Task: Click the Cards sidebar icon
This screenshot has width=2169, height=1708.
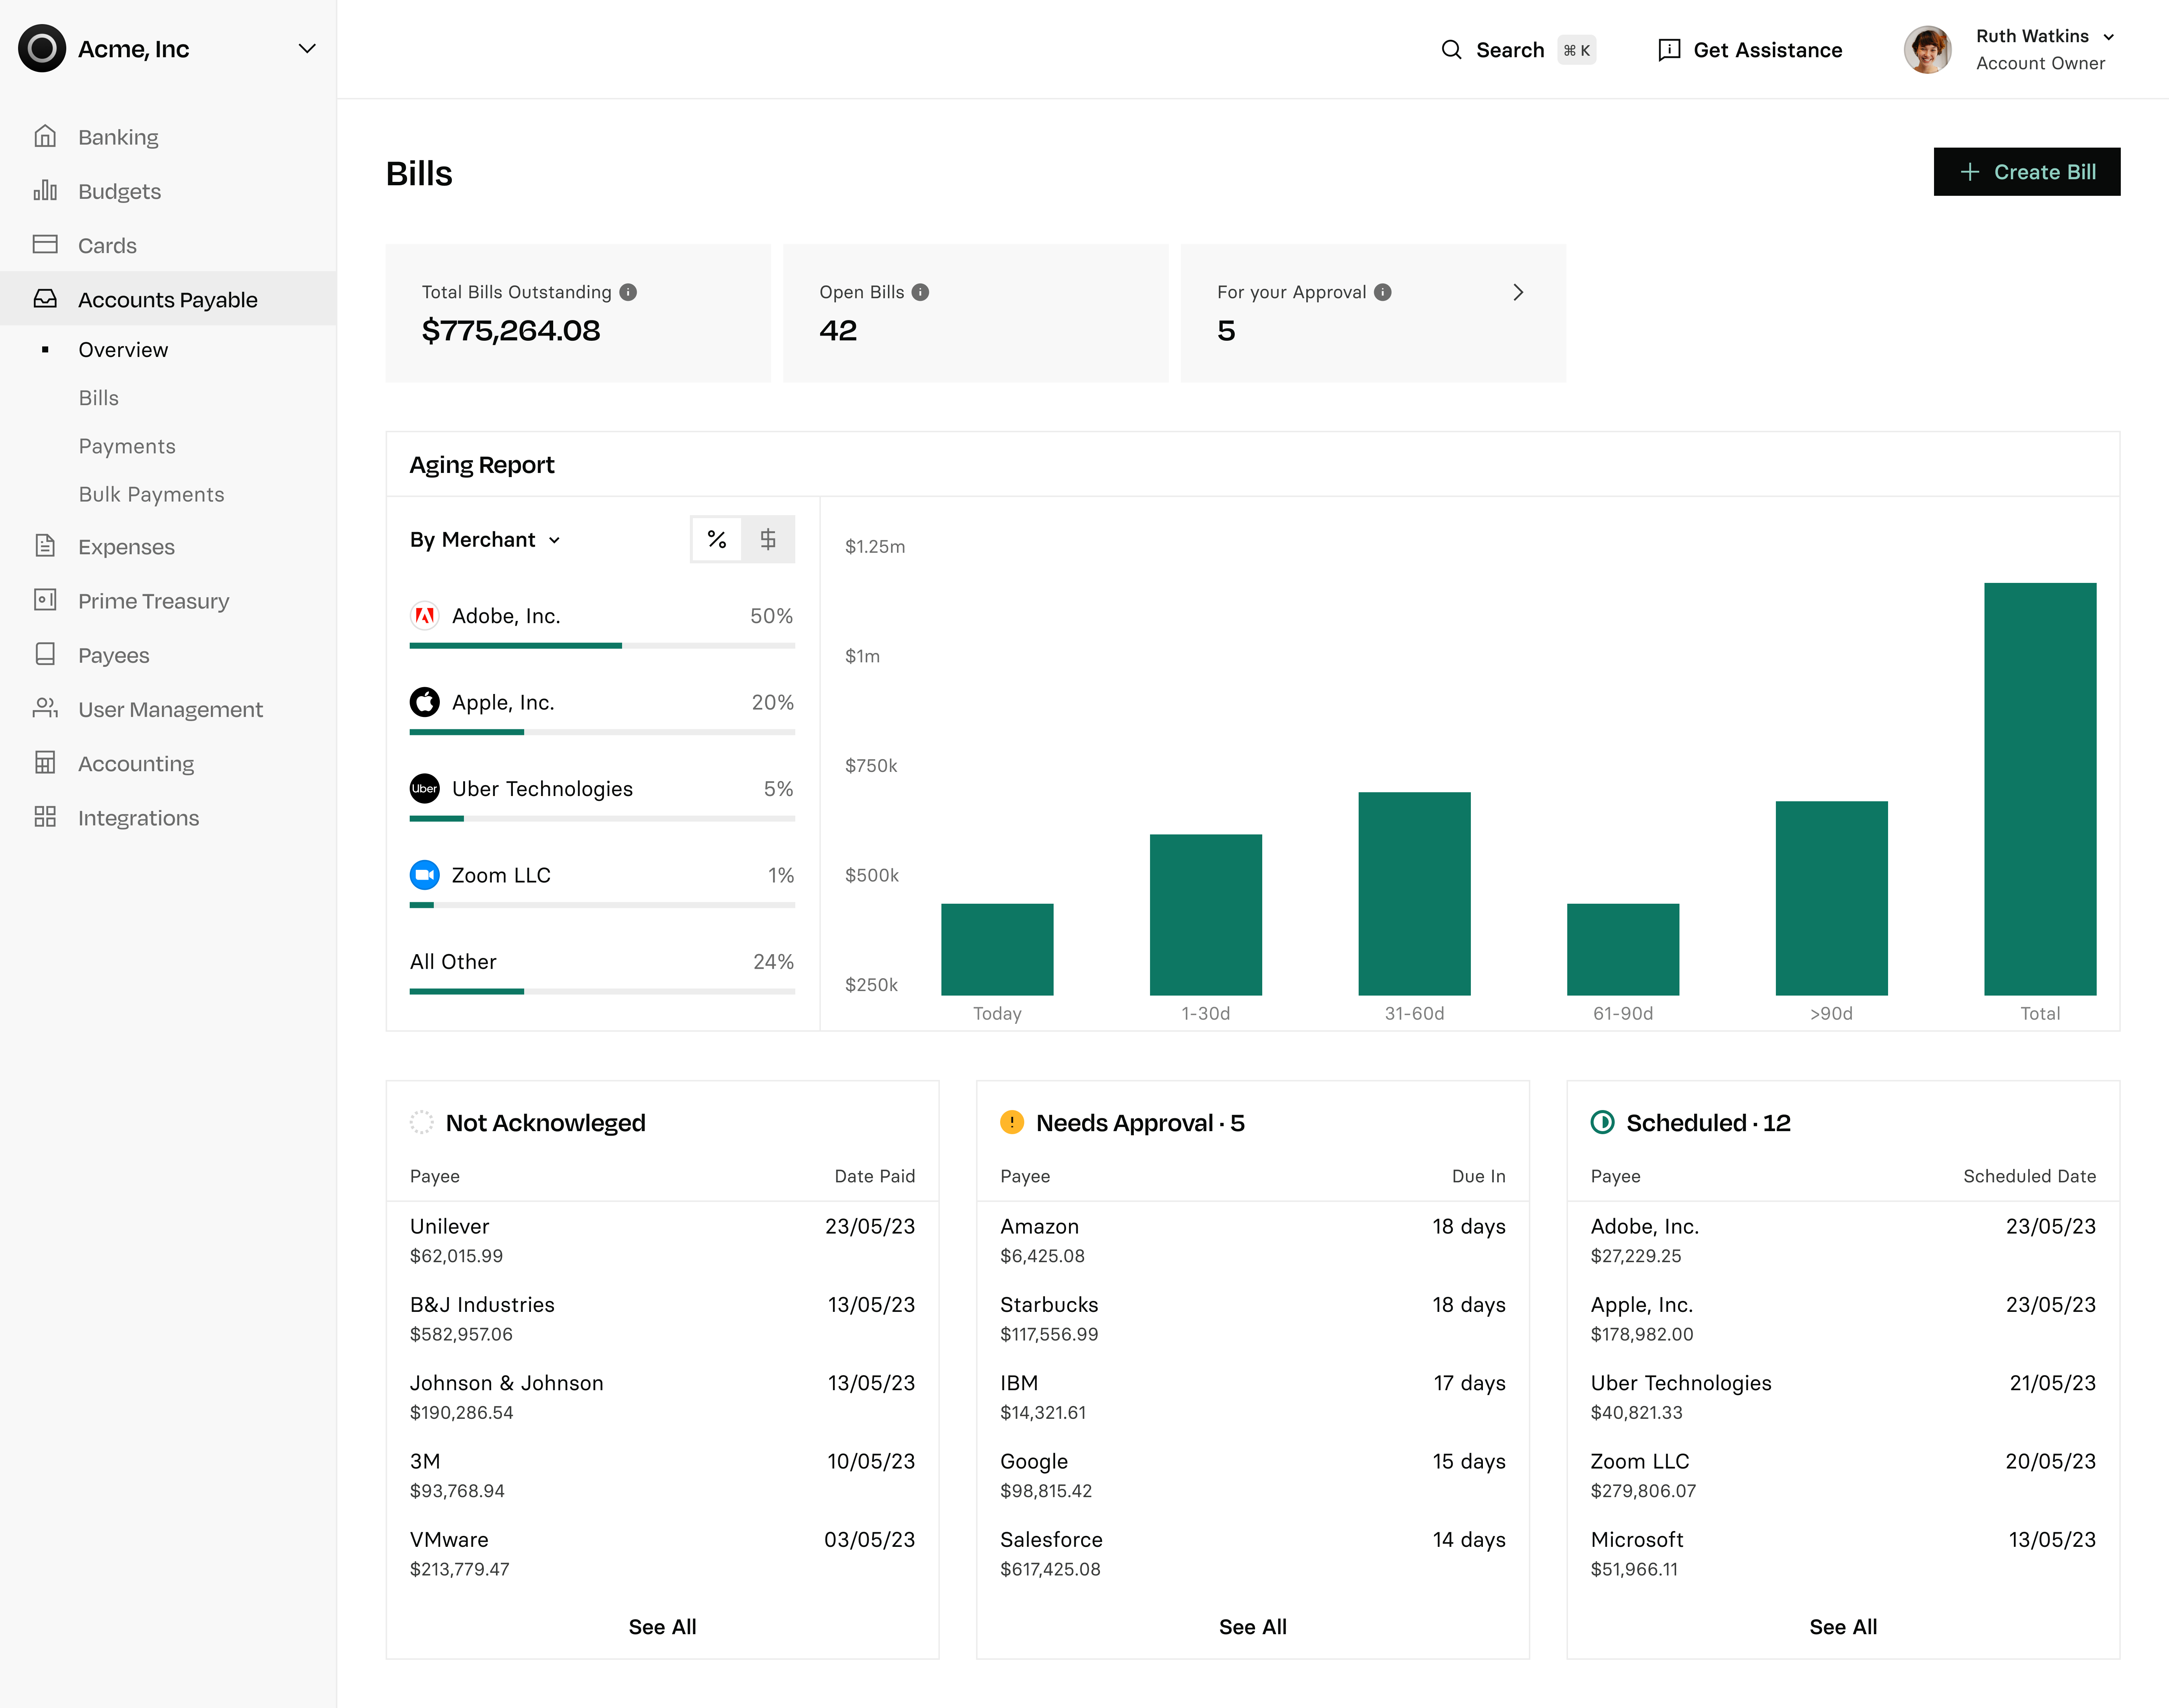Action: point(45,245)
